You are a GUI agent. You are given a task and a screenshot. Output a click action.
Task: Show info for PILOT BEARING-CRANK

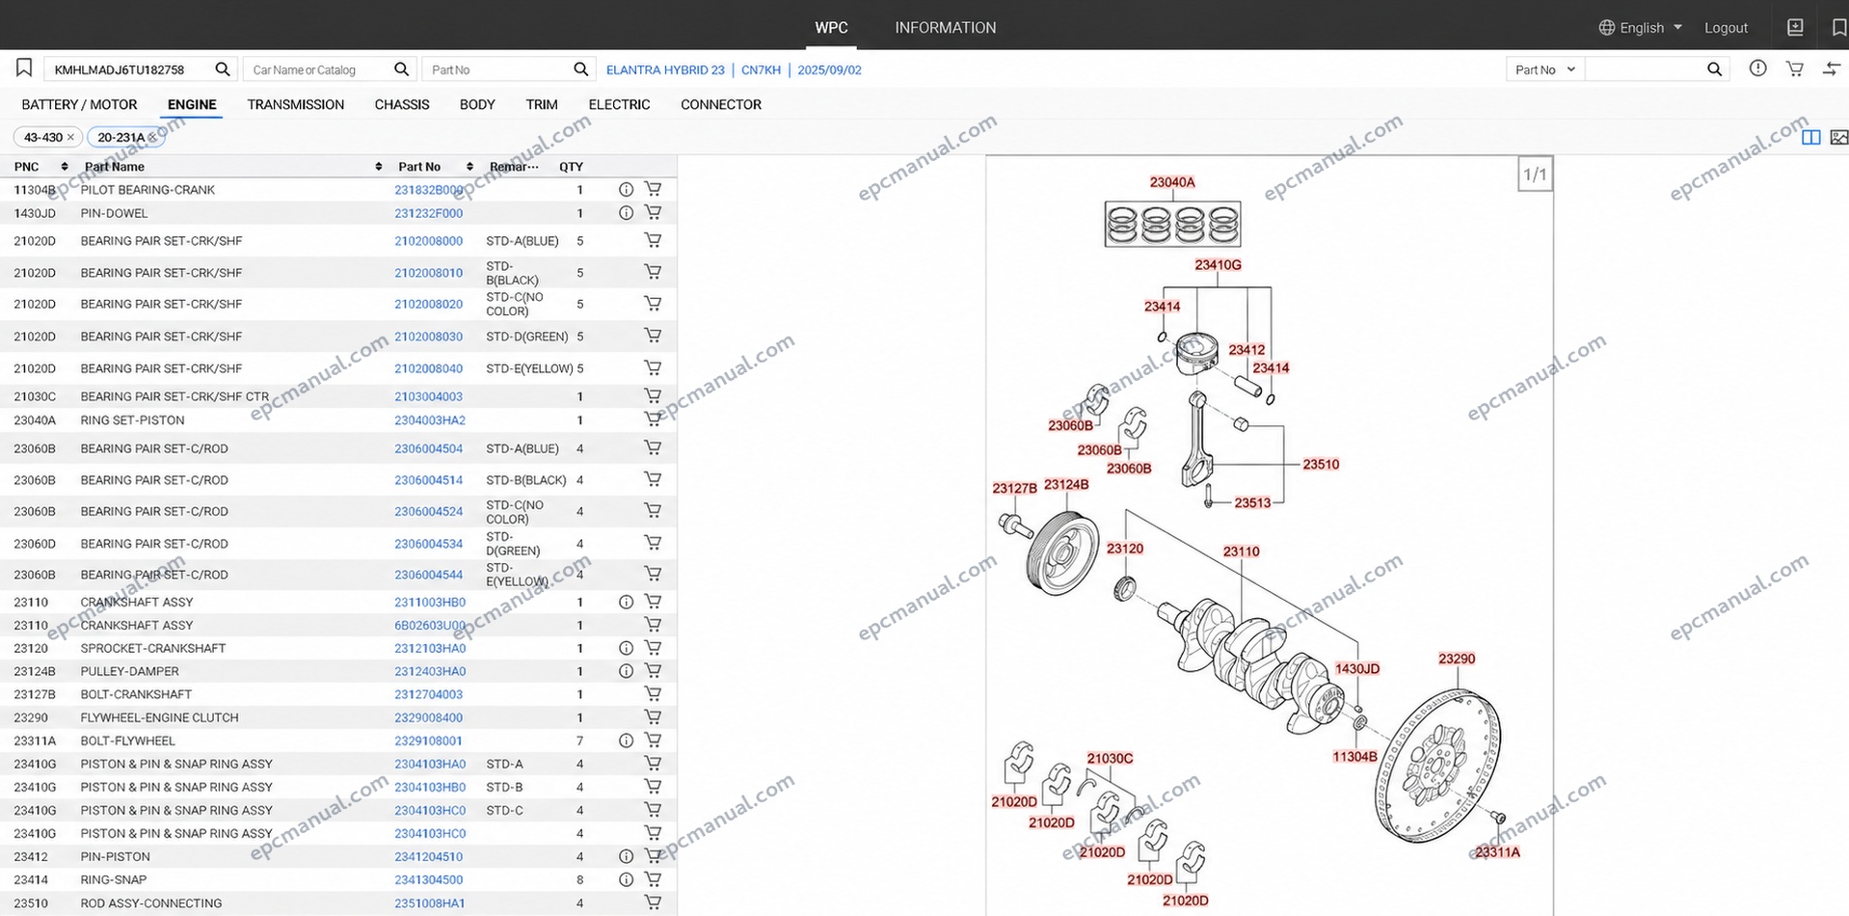[x=626, y=190]
